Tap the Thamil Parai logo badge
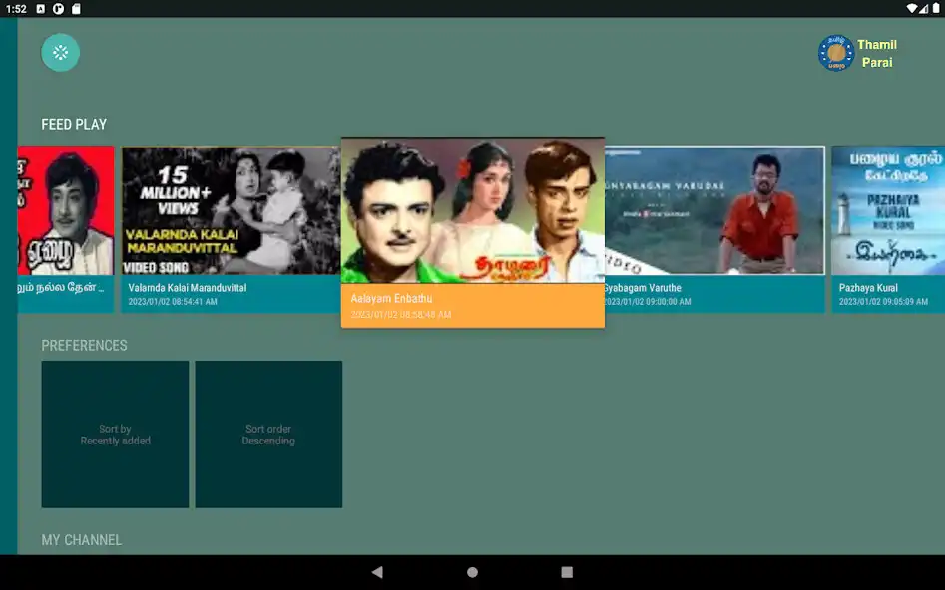The height and width of the screenshot is (590, 945). tap(836, 53)
